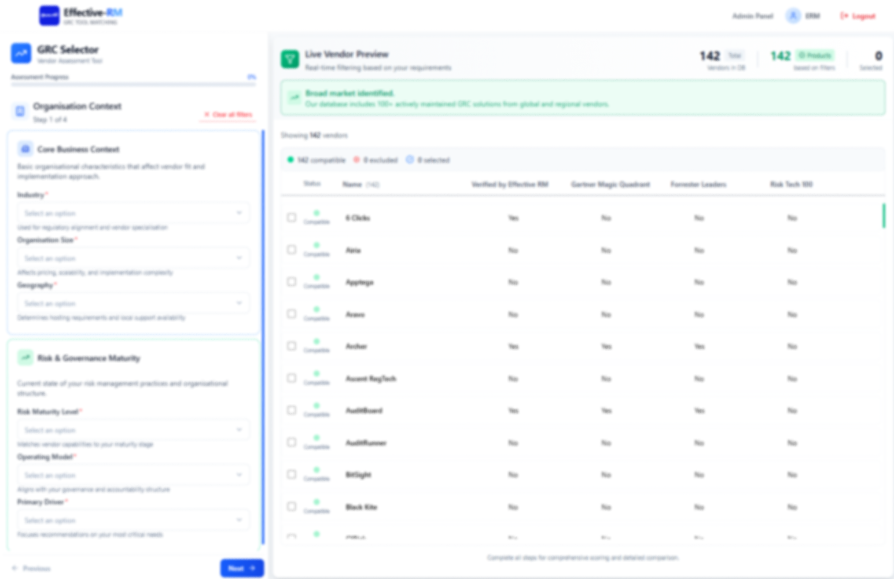
Task: Click the Compatible status dot for BitSight
Action: click(317, 470)
